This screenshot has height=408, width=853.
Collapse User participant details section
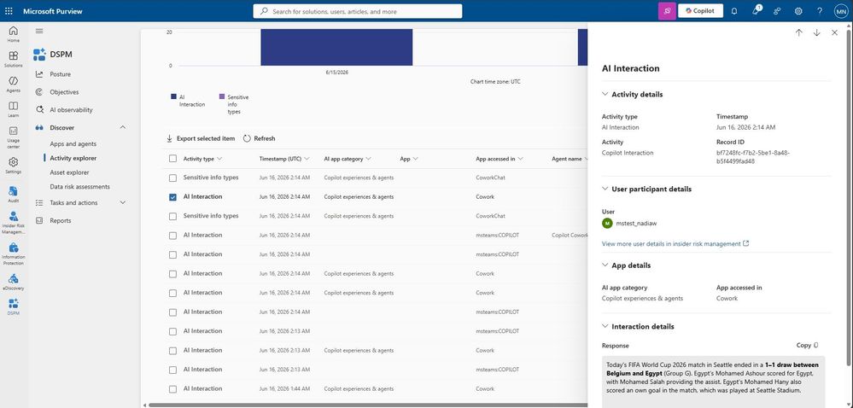[605, 189]
